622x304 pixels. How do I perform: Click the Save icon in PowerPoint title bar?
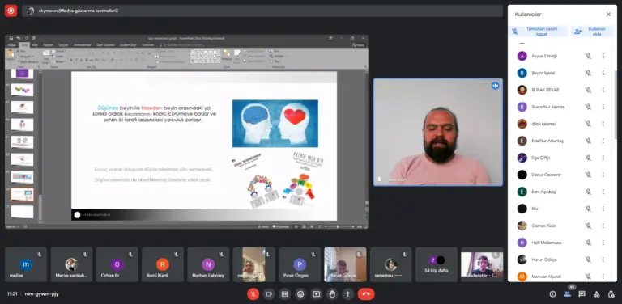click(11, 38)
